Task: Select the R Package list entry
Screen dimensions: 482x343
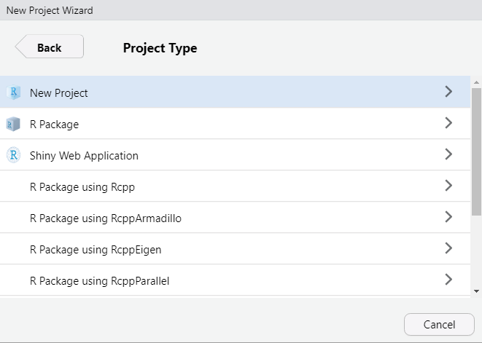Action: click(x=235, y=123)
